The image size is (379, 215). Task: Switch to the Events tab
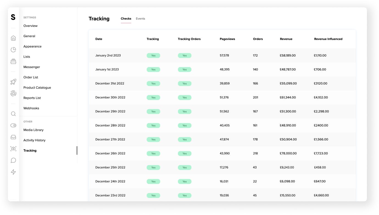tap(140, 19)
